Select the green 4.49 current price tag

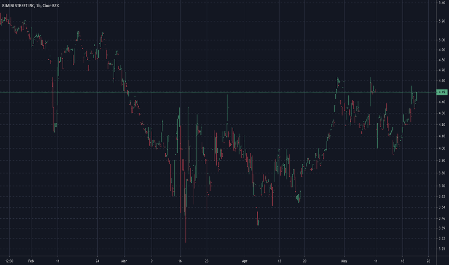(x=442, y=92)
